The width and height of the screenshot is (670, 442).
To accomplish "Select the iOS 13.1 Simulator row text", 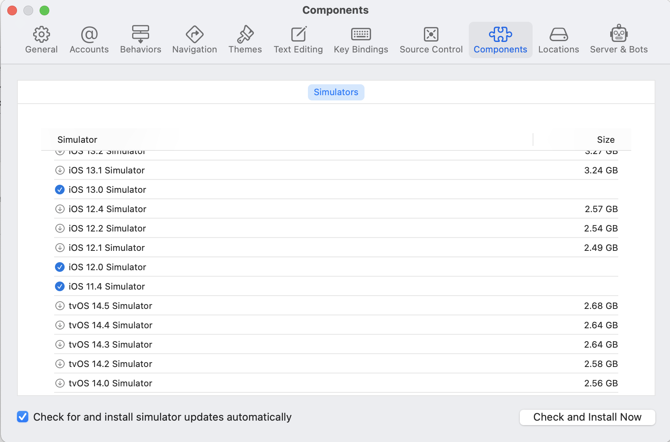I will pos(107,170).
